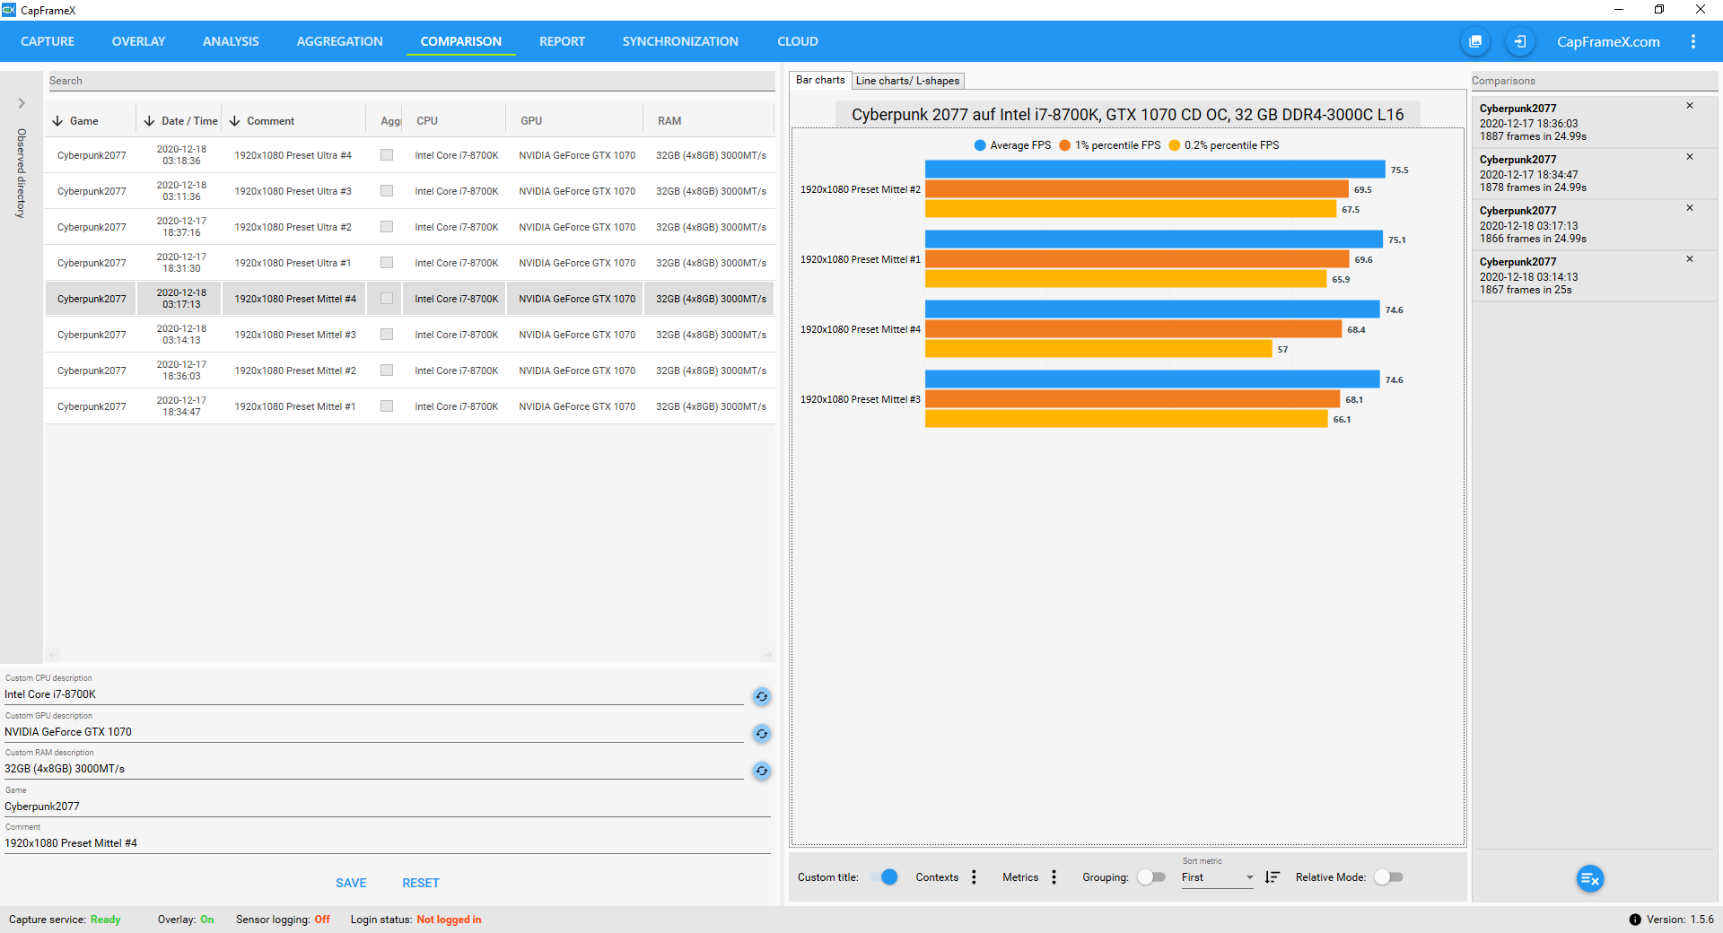Click the 1% percentile FPS legend swatch
The height and width of the screenshot is (933, 1723).
pos(1065,145)
